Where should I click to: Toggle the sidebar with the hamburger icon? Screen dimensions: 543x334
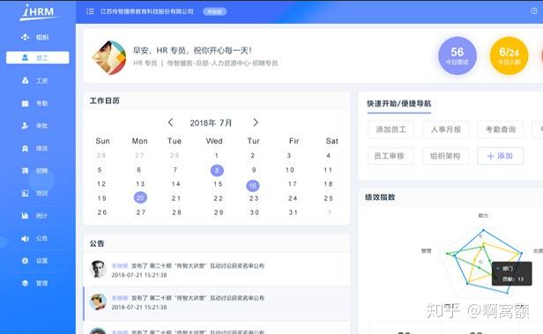[90, 11]
